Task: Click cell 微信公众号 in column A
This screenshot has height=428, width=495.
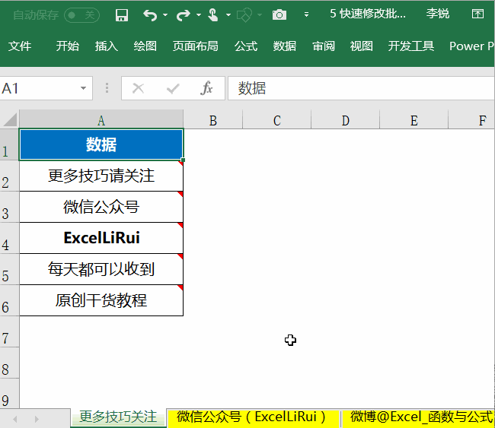Action: 101,207
